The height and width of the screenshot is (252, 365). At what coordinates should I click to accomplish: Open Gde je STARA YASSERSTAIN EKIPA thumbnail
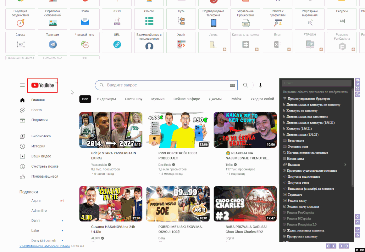tap(111, 130)
